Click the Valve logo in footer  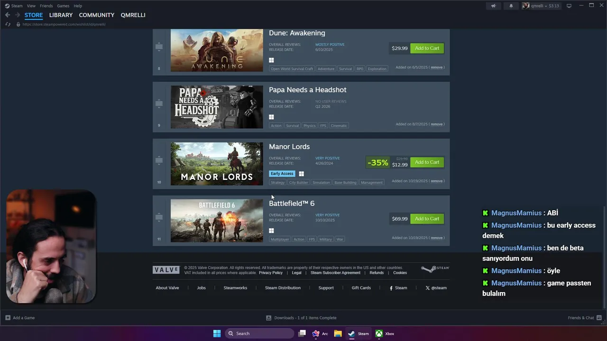[x=166, y=270]
